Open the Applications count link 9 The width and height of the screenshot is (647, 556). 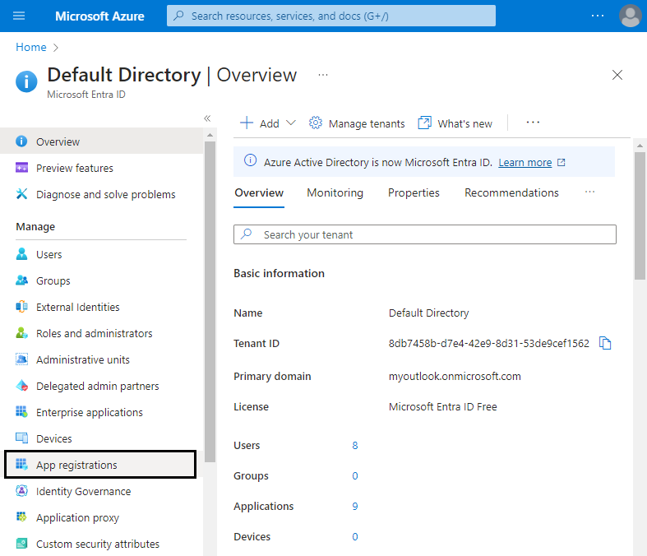point(355,506)
